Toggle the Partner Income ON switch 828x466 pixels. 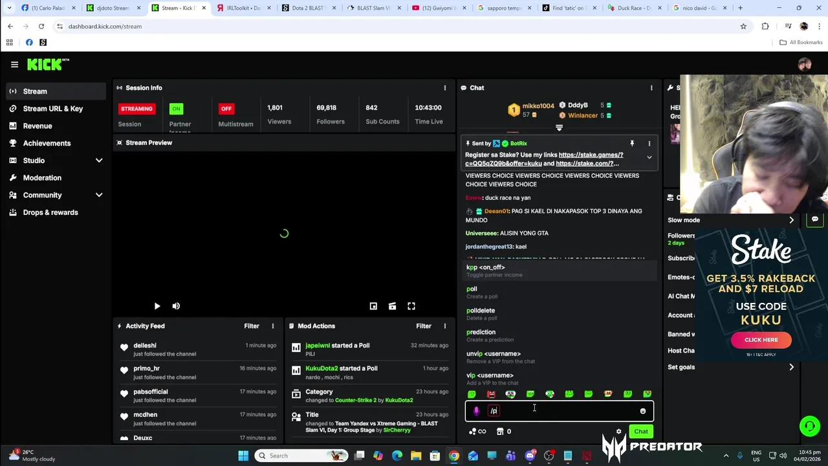pyautogui.click(x=176, y=109)
